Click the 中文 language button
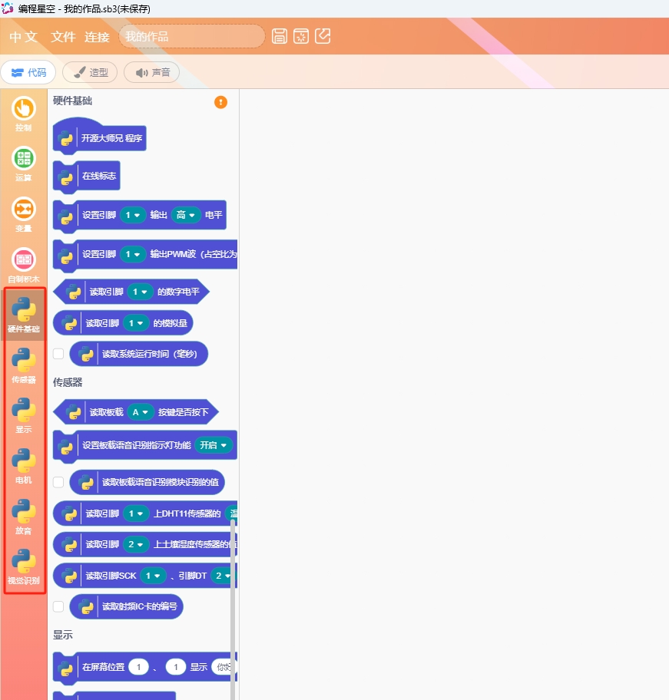669x700 pixels. 23,37
